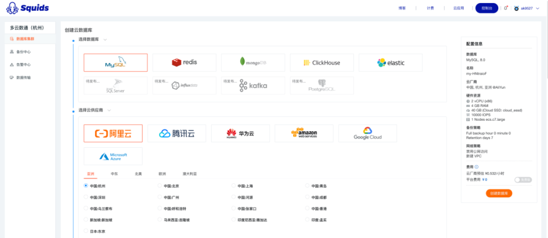
Task: Choose Google Cloud provider
Action: click(368, 133)
